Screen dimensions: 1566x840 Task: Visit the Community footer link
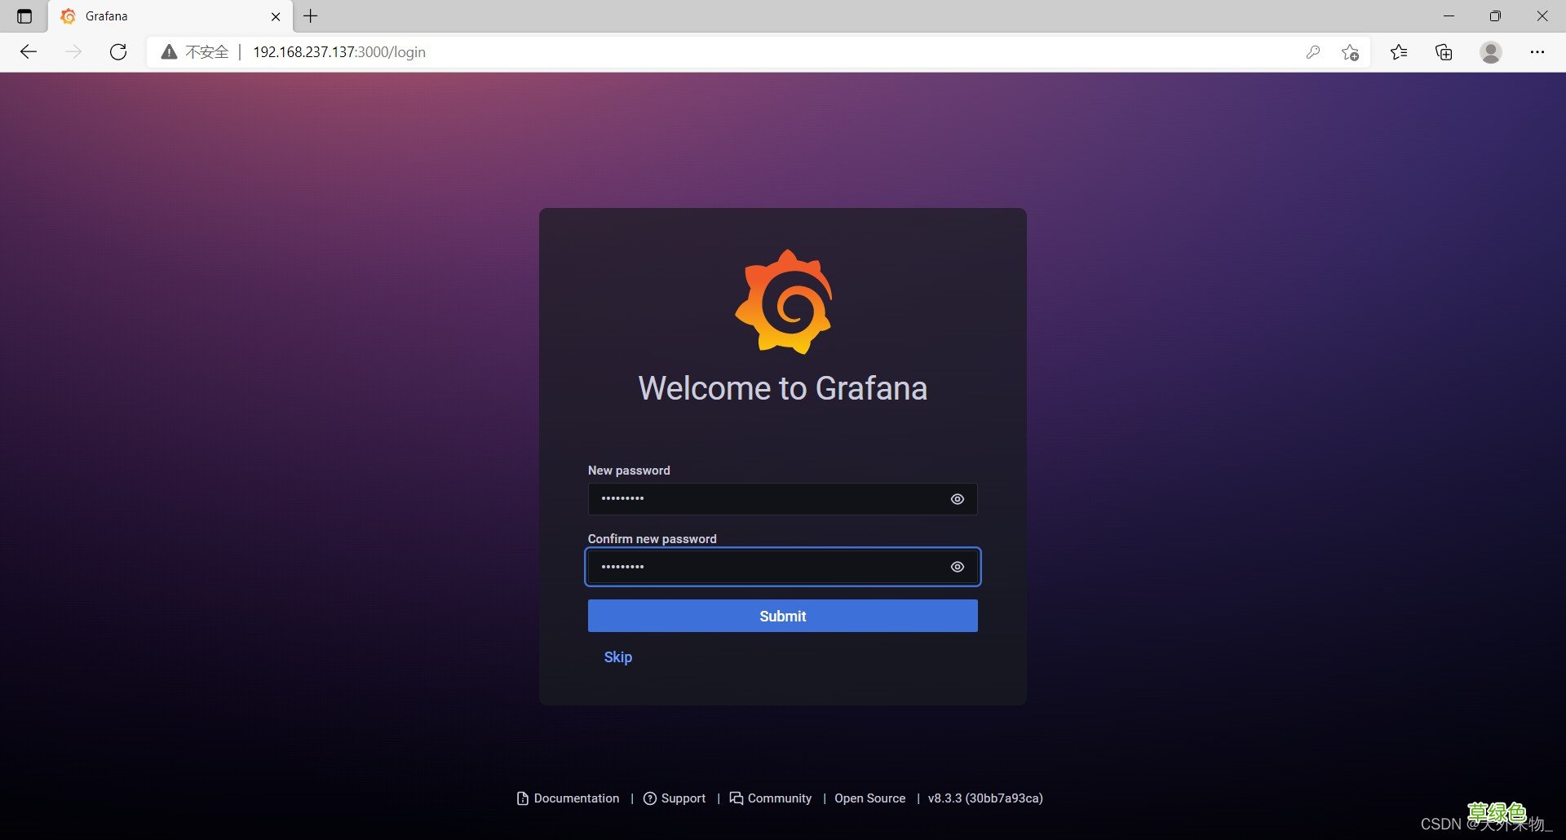coord(771,798)
